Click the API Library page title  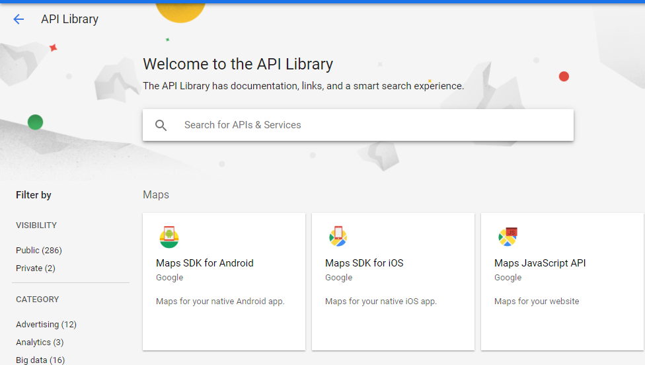point(69,19)
